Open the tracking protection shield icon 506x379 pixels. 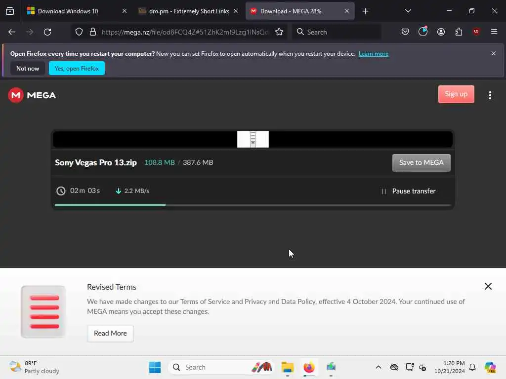[x=79, y=32]
